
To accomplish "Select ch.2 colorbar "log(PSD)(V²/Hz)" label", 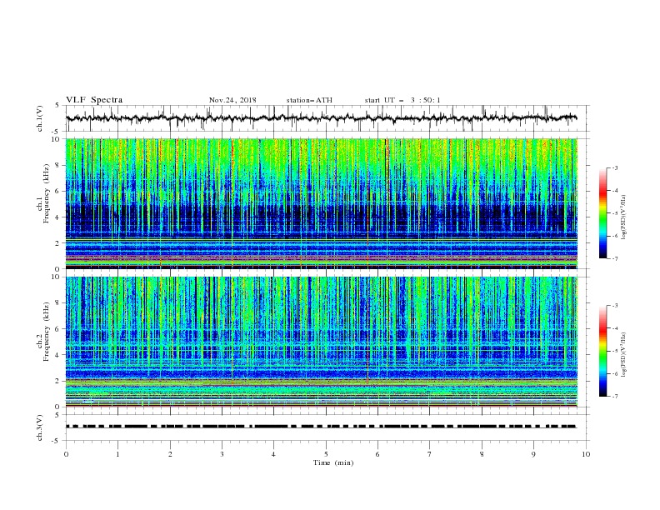I will click(x=623, y=355).
